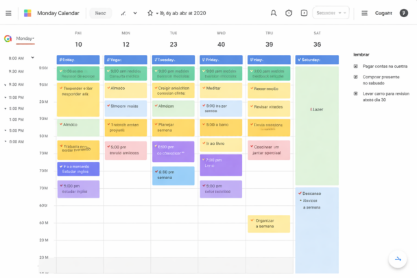Select the SAT 36 day column header

pyautogui.click(x=317, y=40)
